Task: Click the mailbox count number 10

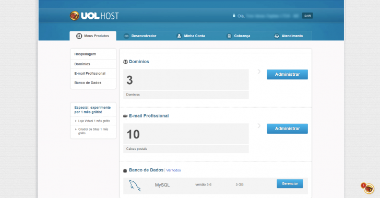Action: pyautogui.click(x=133, y=134)
